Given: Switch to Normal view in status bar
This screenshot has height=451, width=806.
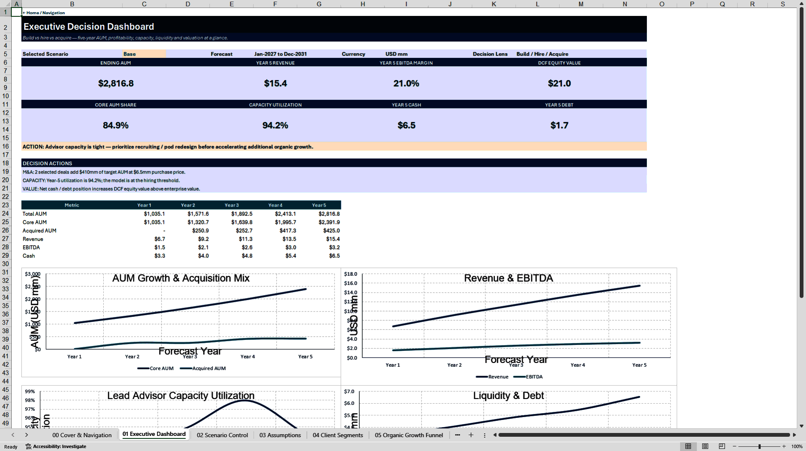Looking at the screenshot, I should coord(688,446).
